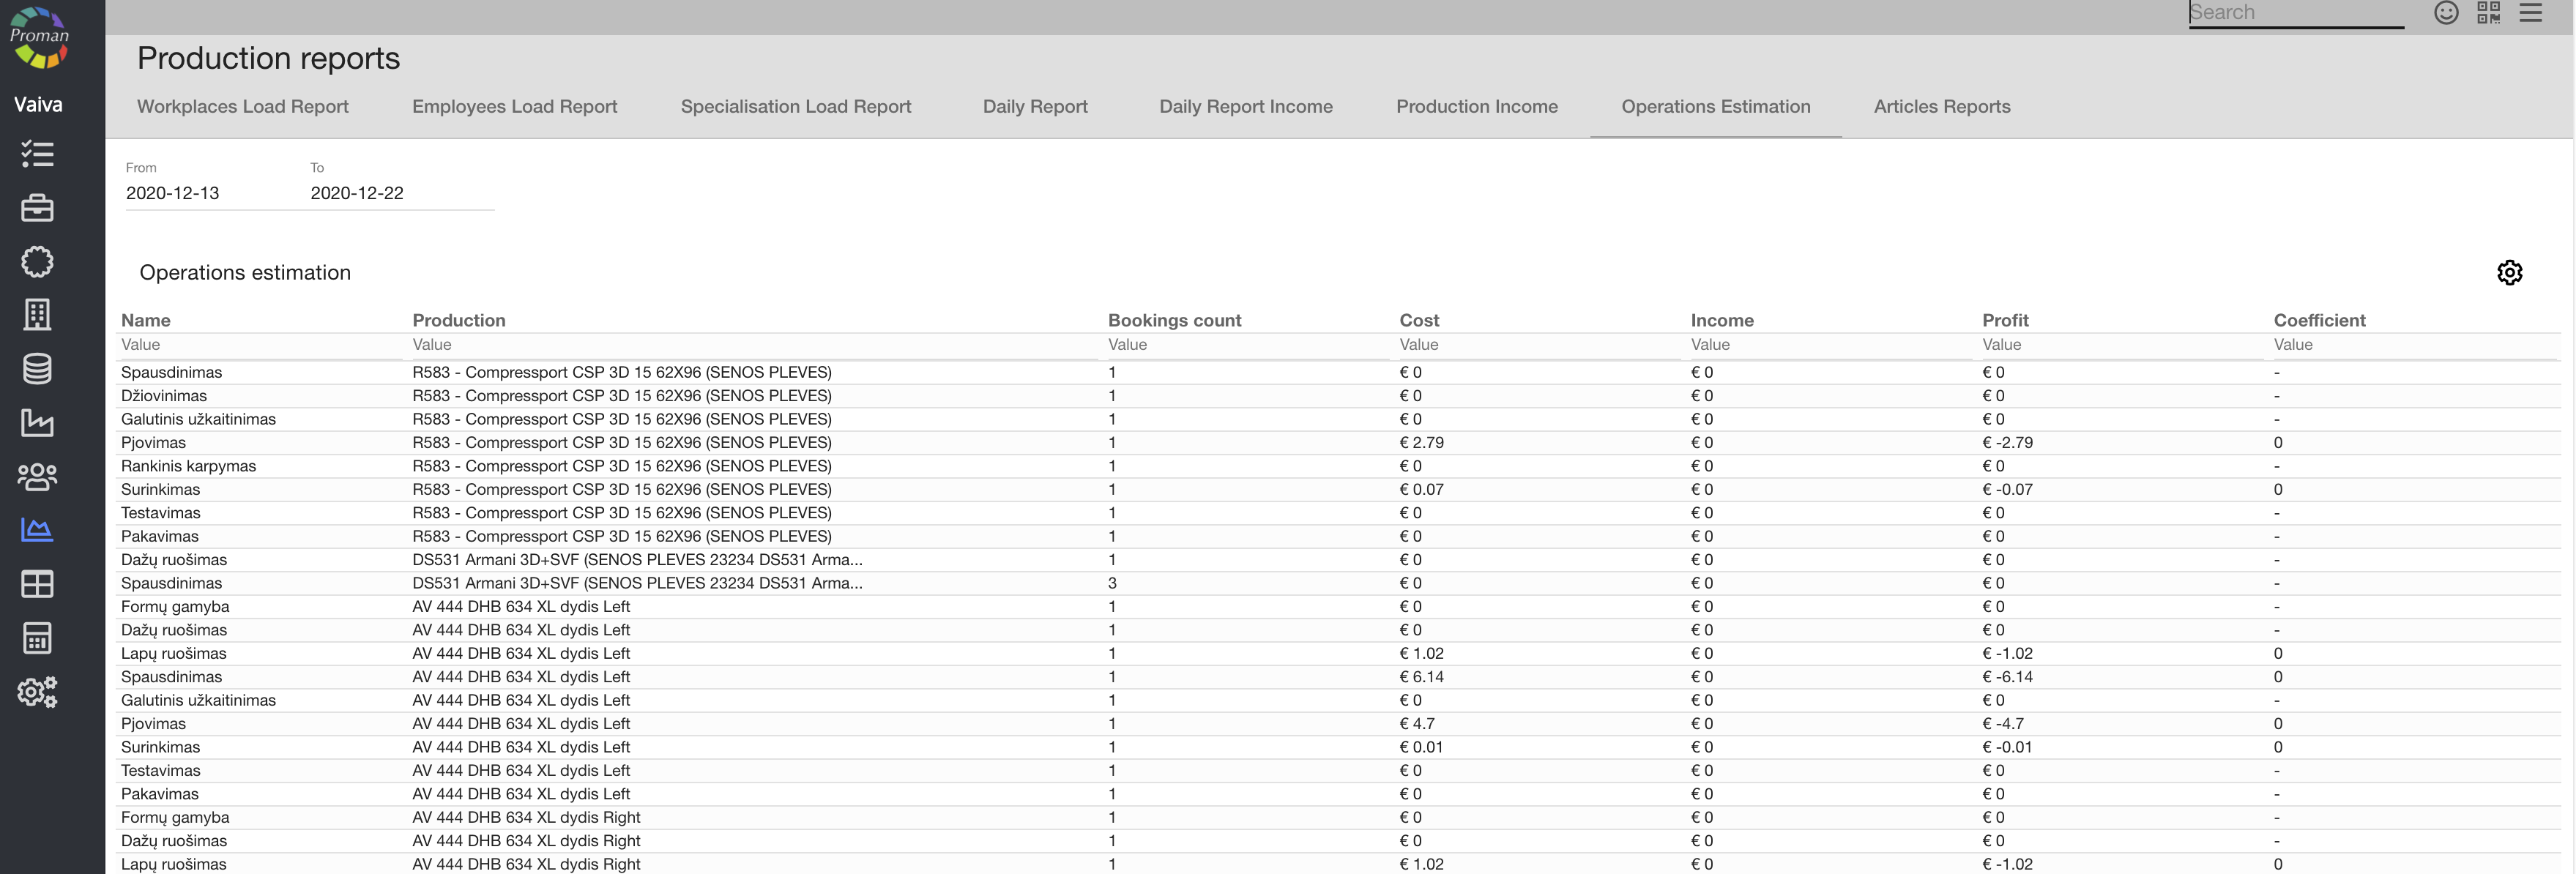This screenshot has height=874, width=2576.
Task: Click the smiley face icon
Action: (2445, 13)
